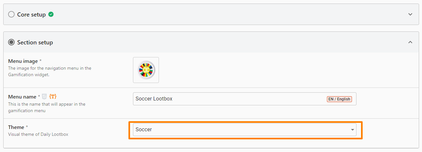Open the Menu image wheel thumbnail

click(146, 70)
